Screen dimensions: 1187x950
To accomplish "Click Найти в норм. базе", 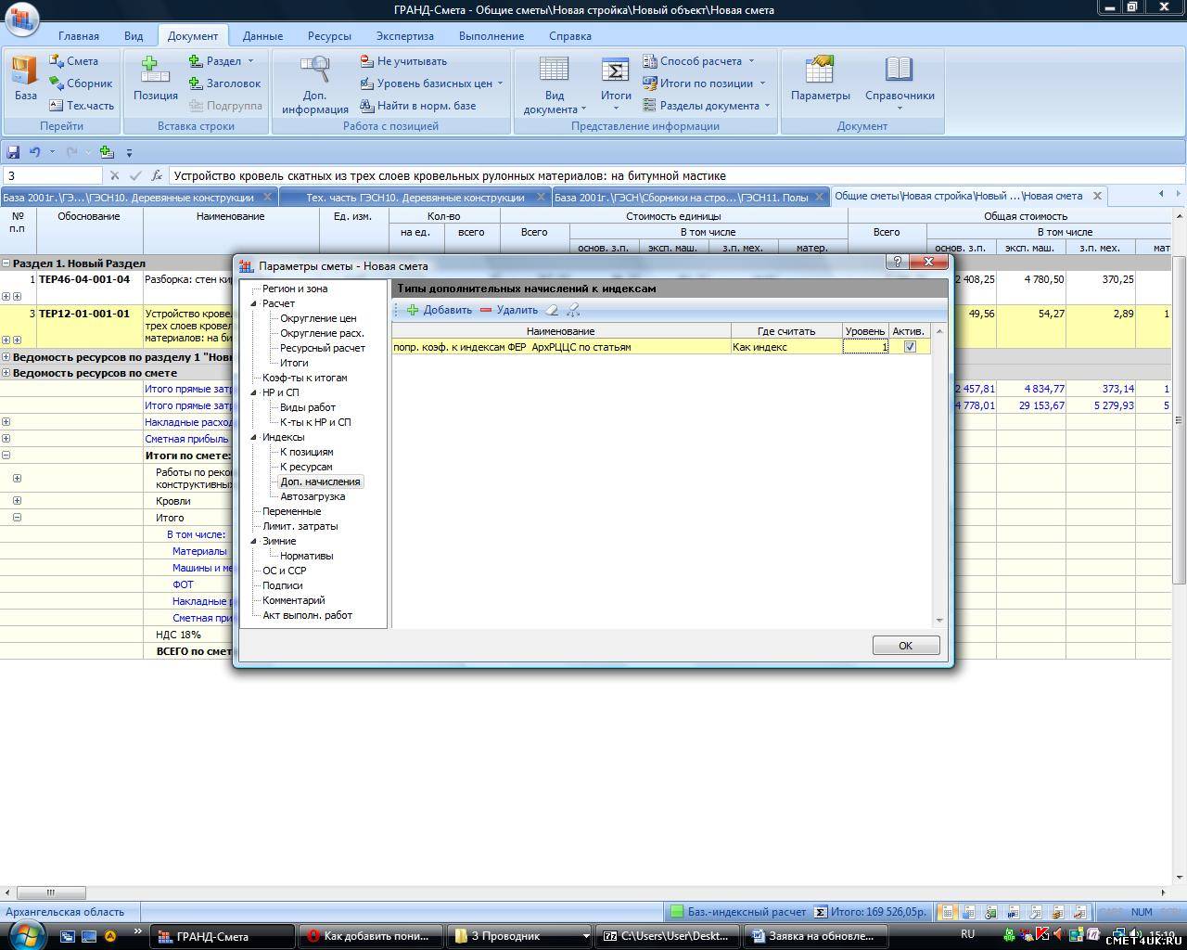I will click(x=417, y=106).
